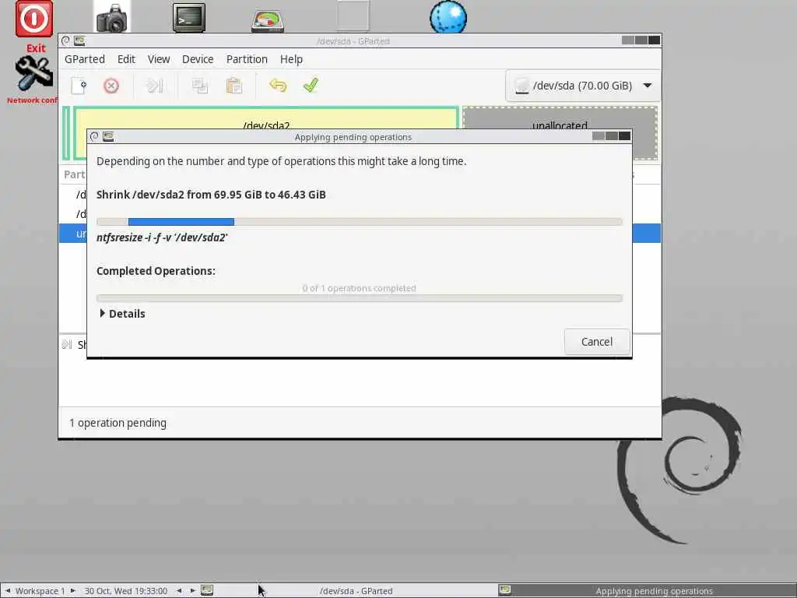This screenshot has height=598, width=797.
Task: Open the GParted menu
Action: (84, 59)
